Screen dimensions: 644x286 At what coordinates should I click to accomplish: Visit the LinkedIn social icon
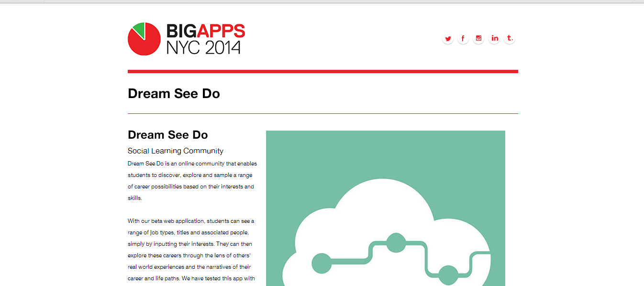494,38
